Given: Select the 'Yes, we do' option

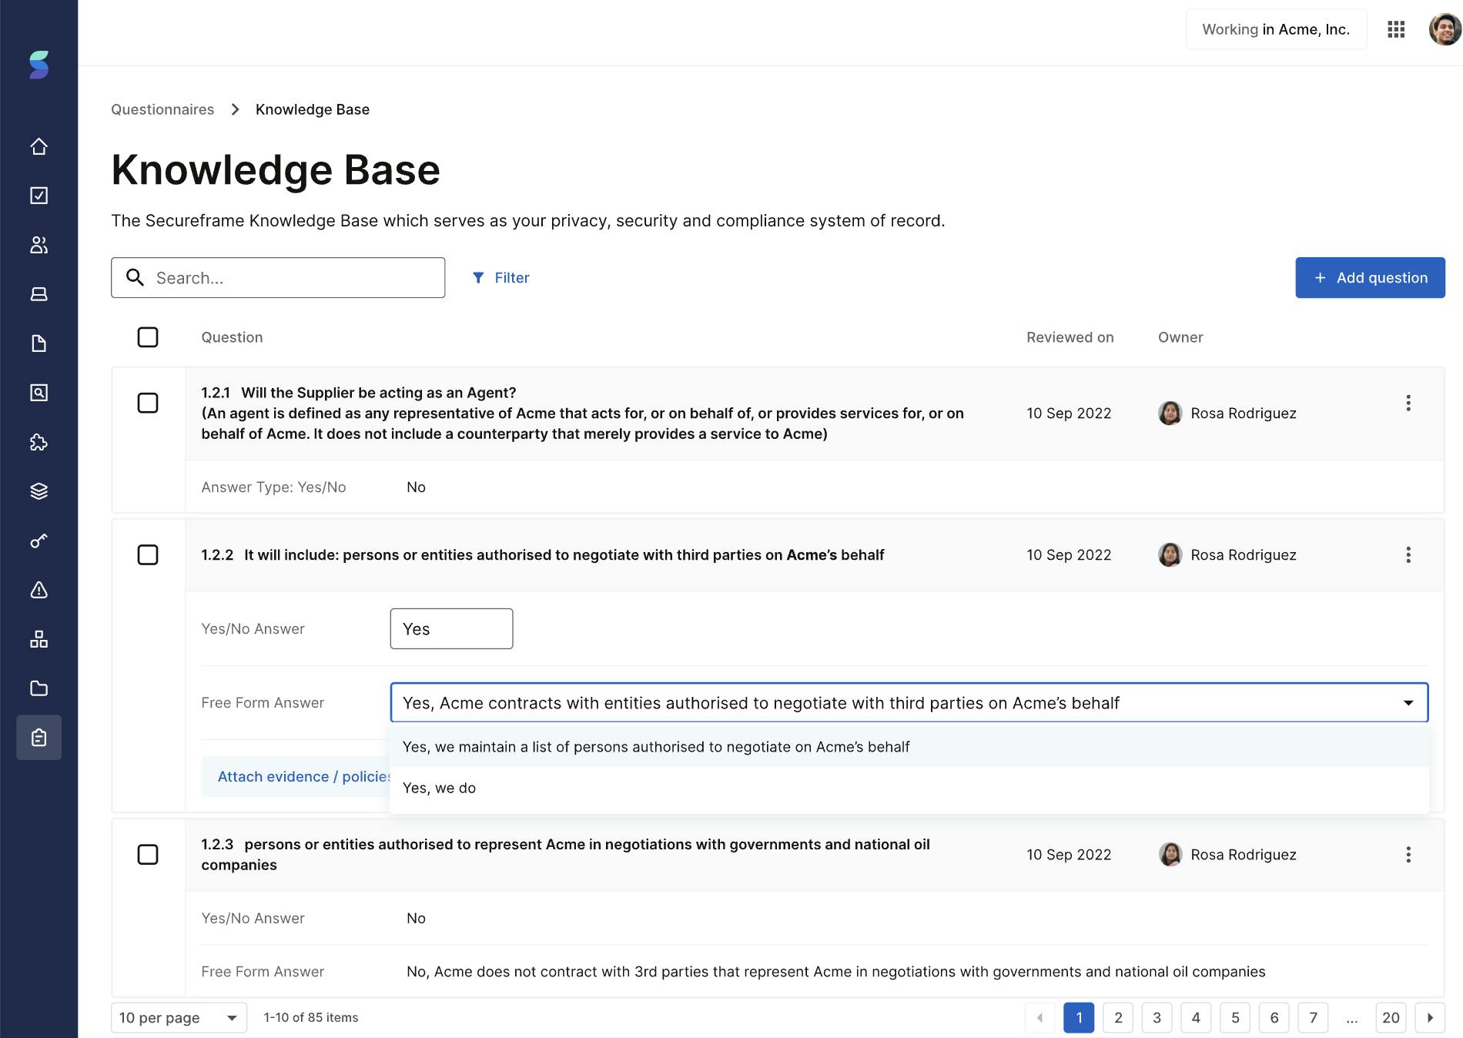Looking at the screenshot, I should point(909,788).
